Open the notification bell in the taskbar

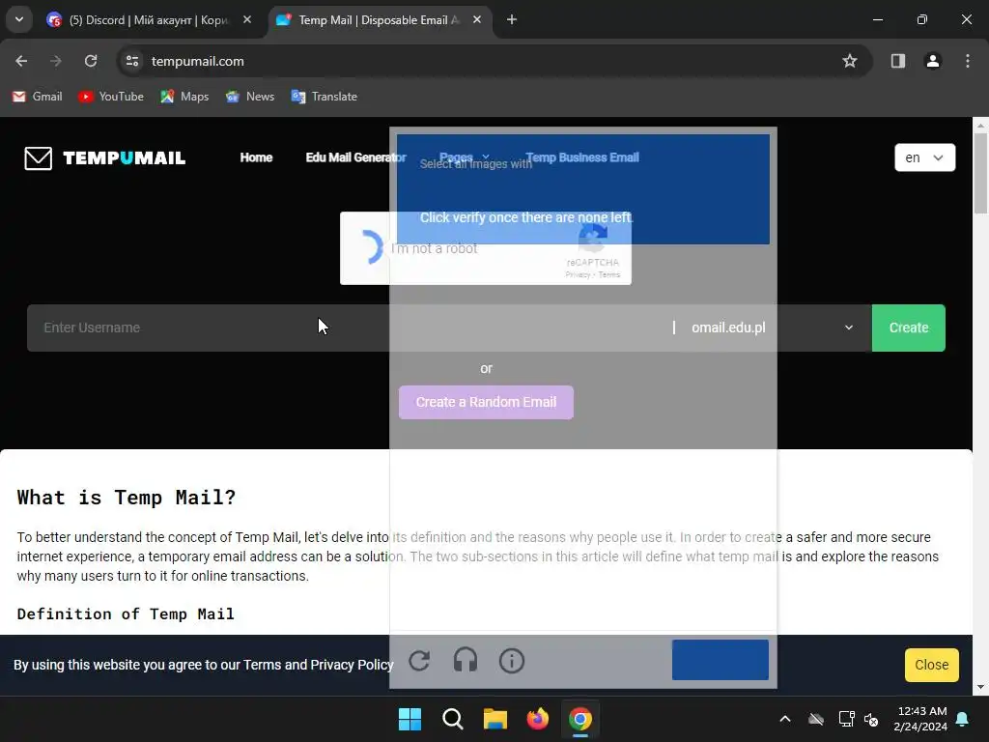pyautogui.click(x=963, y=719)
